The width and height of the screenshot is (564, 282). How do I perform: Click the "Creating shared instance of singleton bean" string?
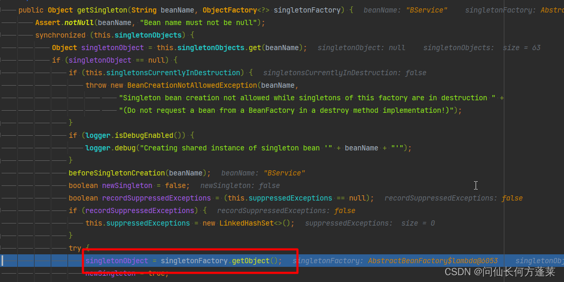(x=236, y=148)
